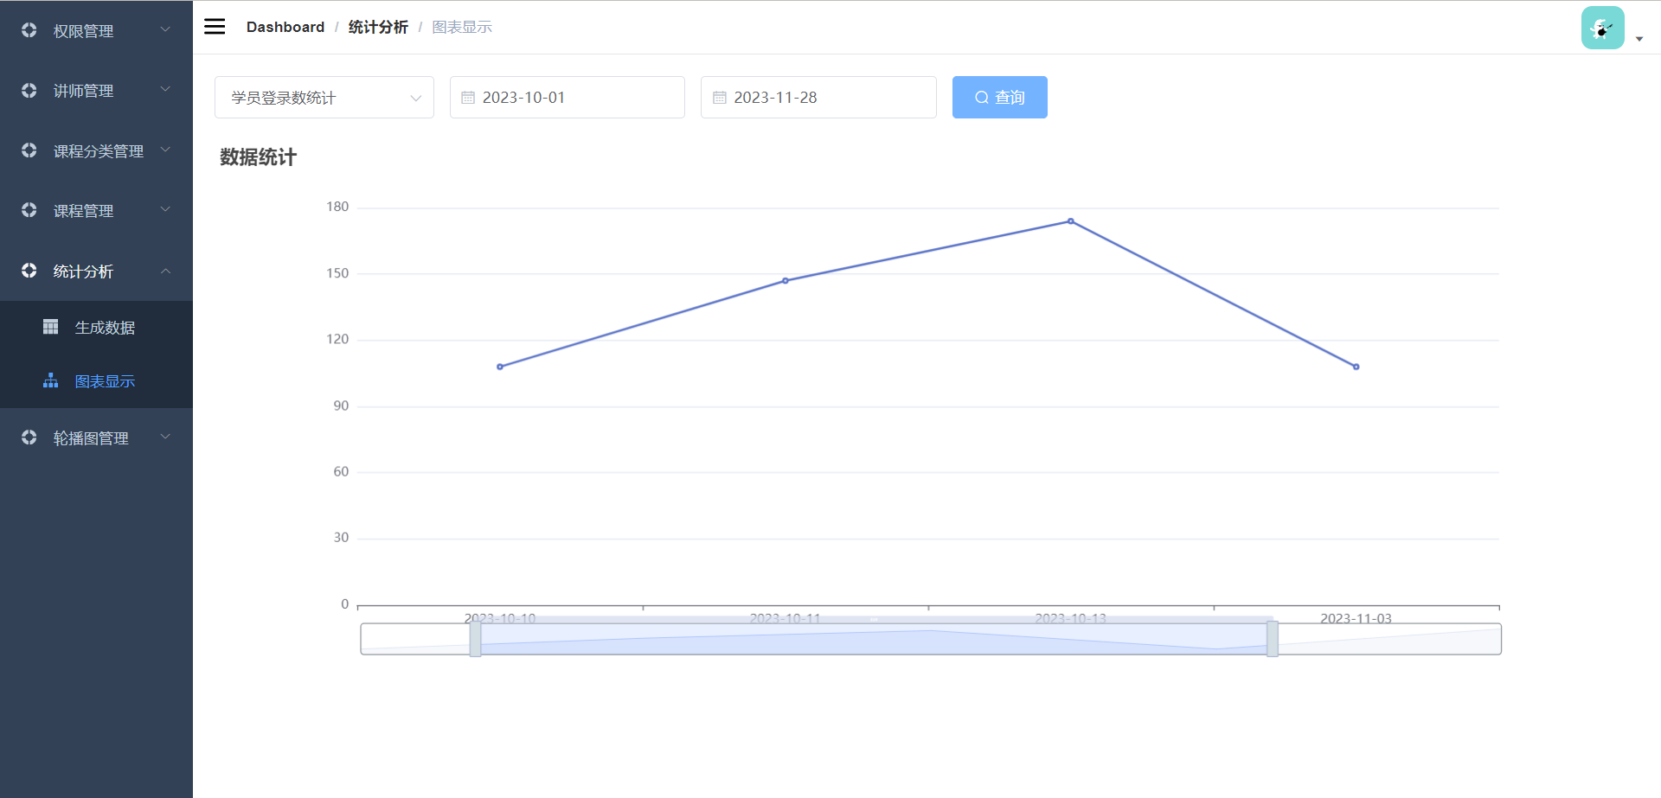Click the 生成数据 grid icon
1661x798 pixels.
(51, 327)
